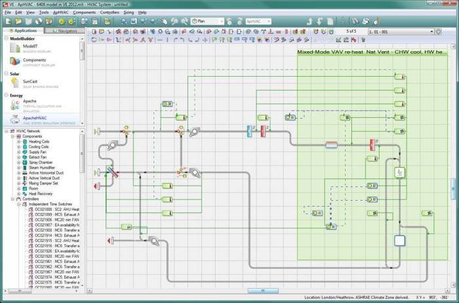The height and width of the screenshot is (303, 459).
Task: Collapse the Independent Time Switches node
Action: [19, 204]
